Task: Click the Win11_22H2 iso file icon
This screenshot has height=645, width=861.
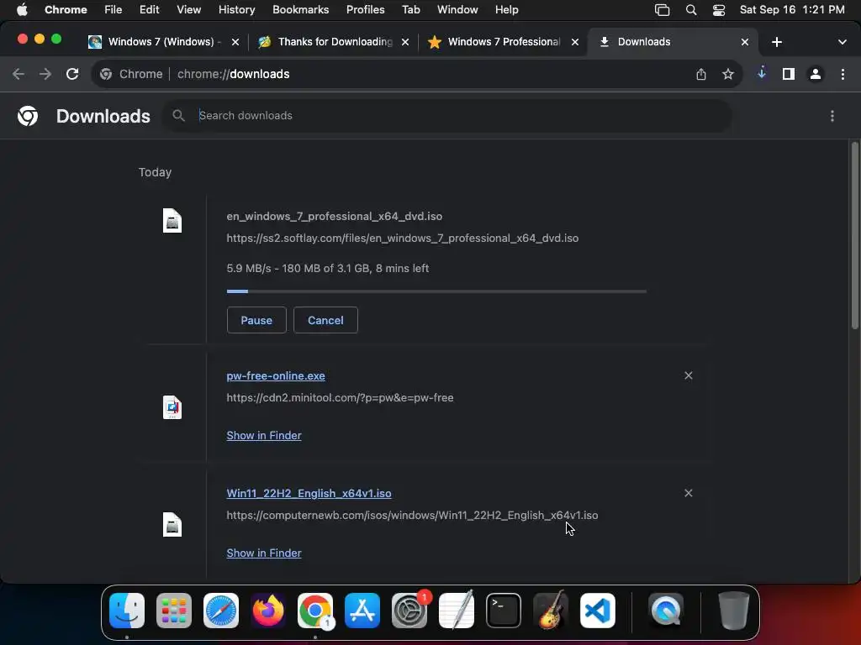Action: (x=172, y=524)
